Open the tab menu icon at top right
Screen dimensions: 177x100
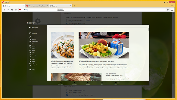click(x=172, y=6)
